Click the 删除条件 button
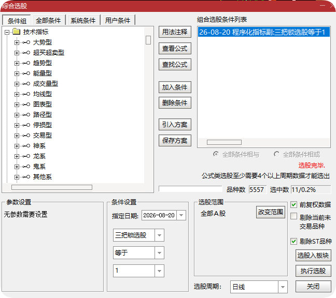This screenshot has height=298, width=336. [x=175, y=103]
